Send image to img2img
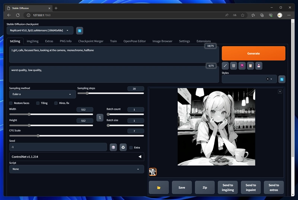Screen dimensions: 298x200 (x=228, y=187)
